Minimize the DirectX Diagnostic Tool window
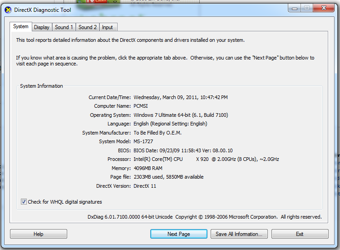The width and height of the screenshot is (340, 250). click(x=295, y=8)
